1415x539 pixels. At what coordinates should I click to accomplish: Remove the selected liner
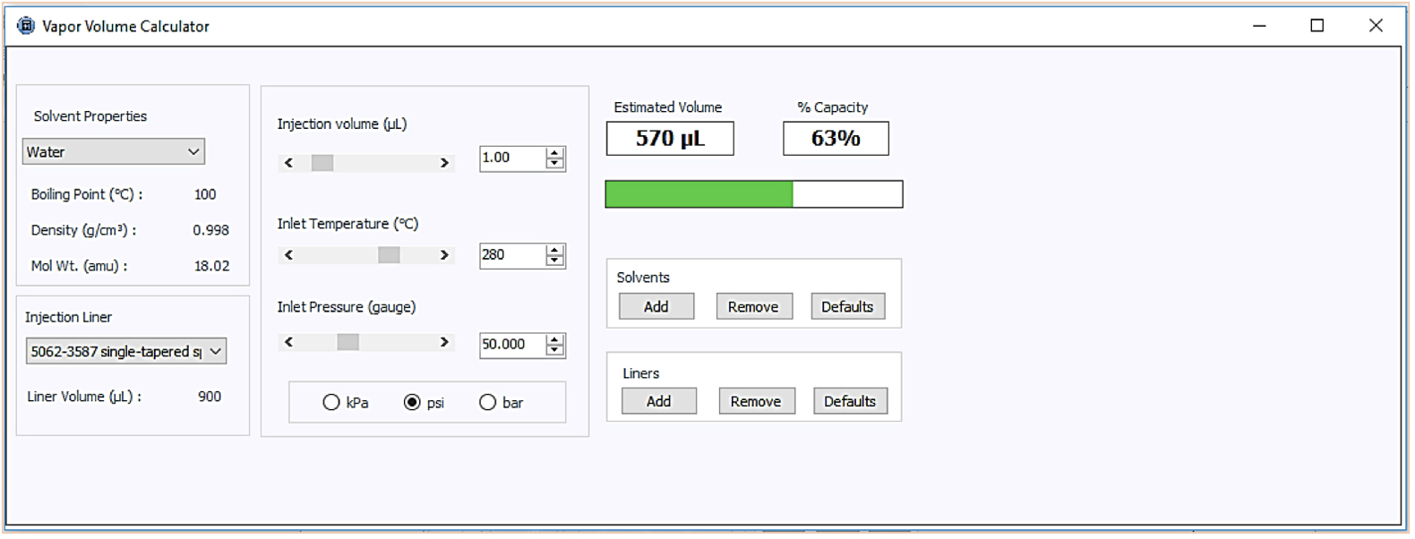point(756,402)
